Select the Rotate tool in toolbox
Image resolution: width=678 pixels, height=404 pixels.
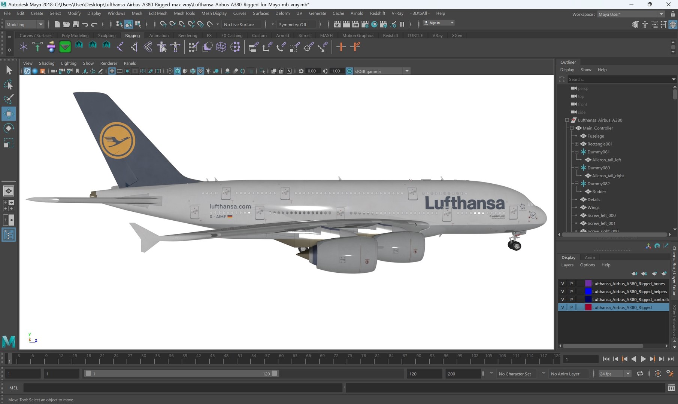[8, 128]
